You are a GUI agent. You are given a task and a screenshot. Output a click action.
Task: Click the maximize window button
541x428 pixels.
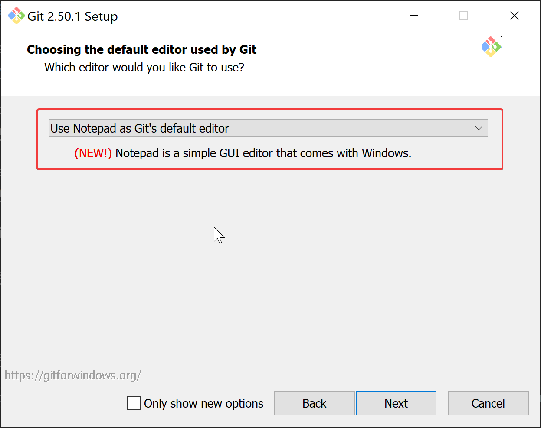[464, 16]
